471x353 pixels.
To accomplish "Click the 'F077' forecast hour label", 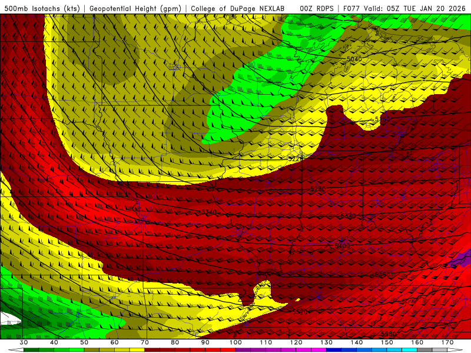I will [x=351, y=8].
